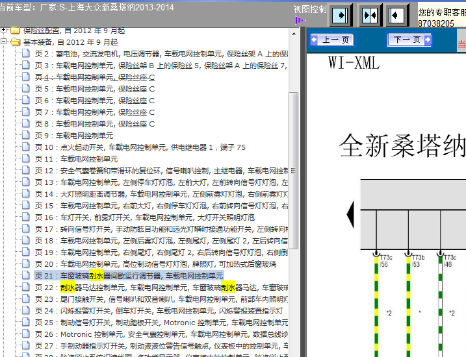Collapse the 基本装备 folder node
The height and width of the screenshot is (357, 466).
(x=3, y=42)
